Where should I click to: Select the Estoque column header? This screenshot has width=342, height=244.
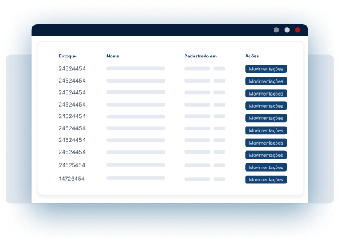click(x=68, y=56)
